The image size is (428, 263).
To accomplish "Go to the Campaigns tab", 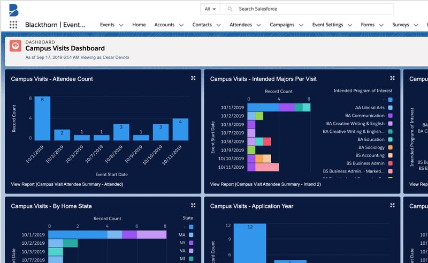I will [x=282, y=25].
